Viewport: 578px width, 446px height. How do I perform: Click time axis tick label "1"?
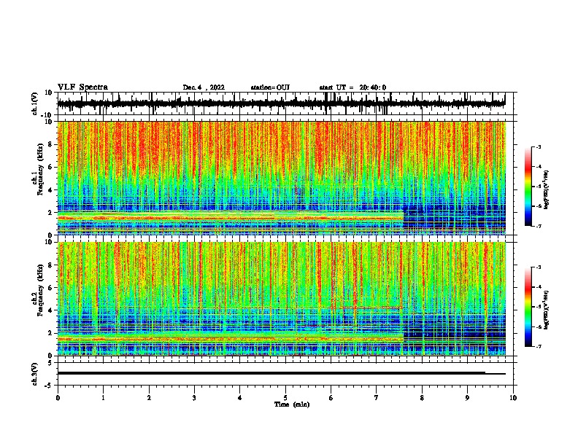(103, 398)
